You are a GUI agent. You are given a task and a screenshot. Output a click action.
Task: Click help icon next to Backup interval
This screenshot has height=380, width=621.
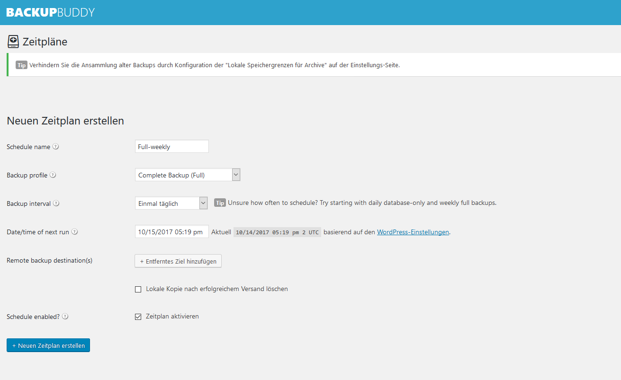[56, 203]
